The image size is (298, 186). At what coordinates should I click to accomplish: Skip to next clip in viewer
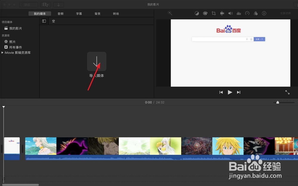238,92
